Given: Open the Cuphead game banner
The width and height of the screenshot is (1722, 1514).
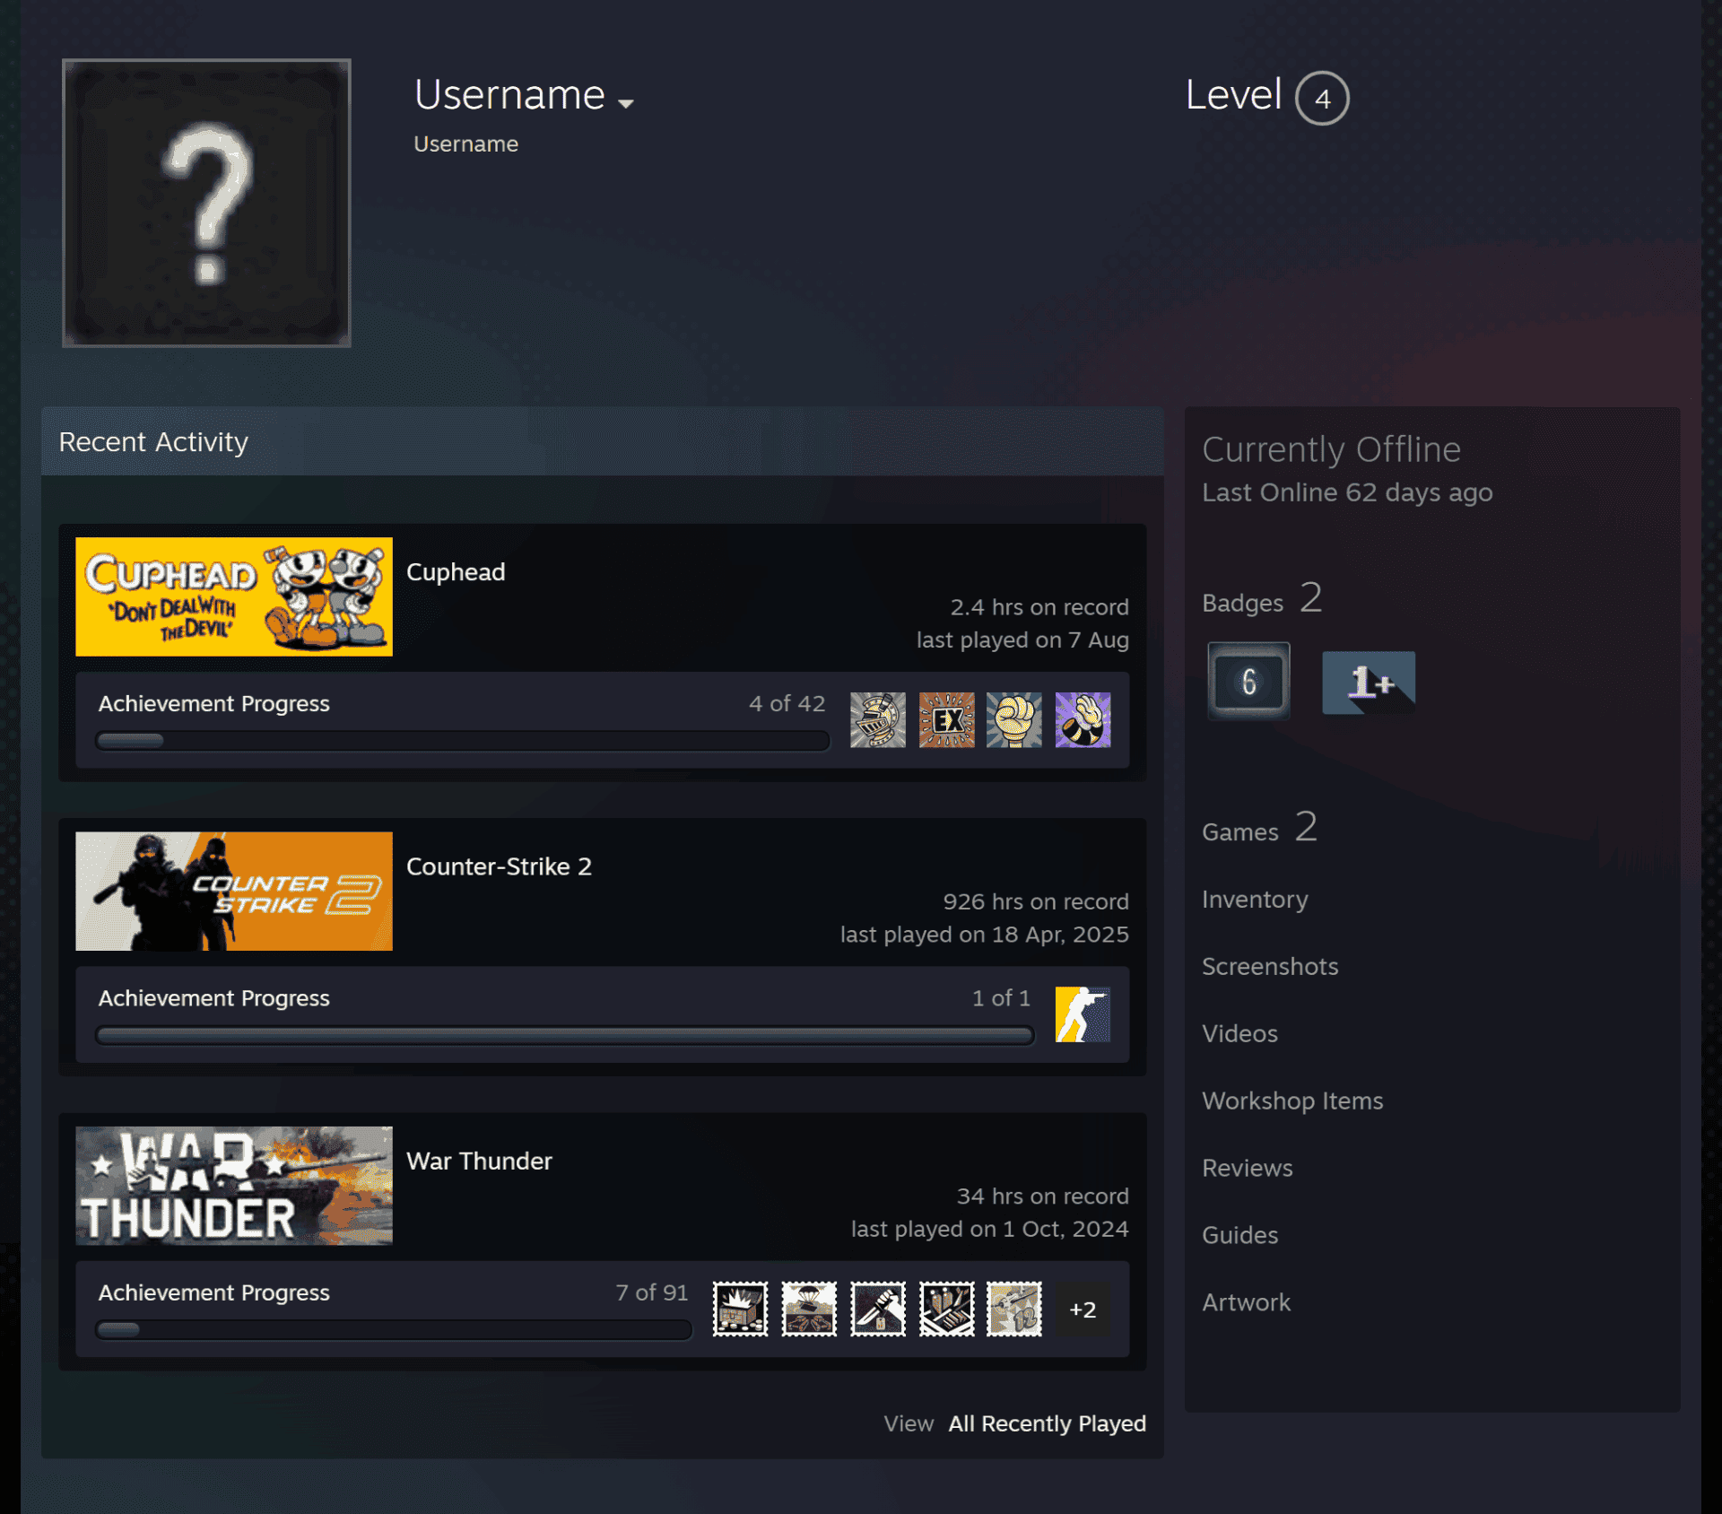Looking at the screenshot, I should coord(234,596).
